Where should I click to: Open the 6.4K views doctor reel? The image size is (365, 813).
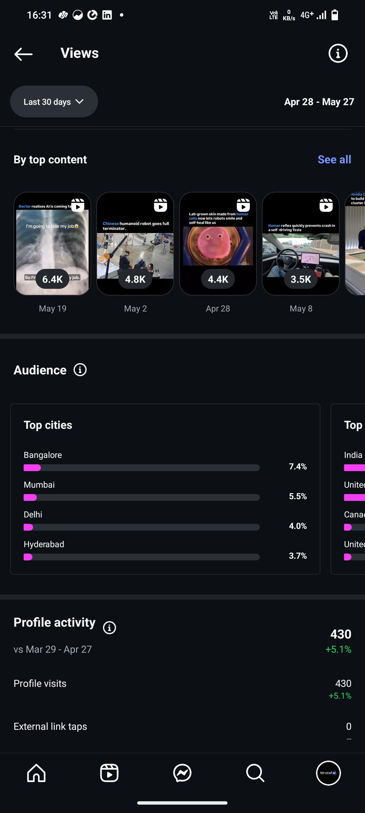[x=52, y=243]
